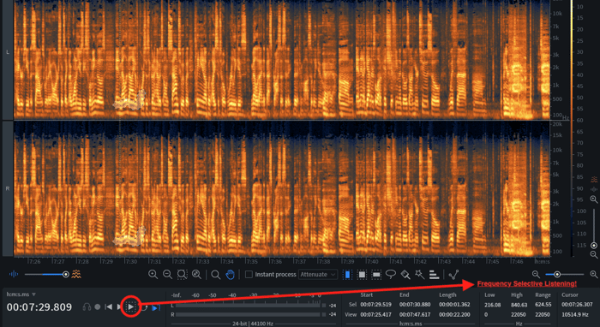Viewport: 600px width, 327px height.
Task: Edit selection Start time 00:07:29.519
Action: point(375,305)
